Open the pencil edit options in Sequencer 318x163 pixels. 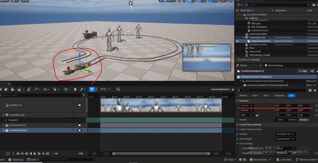point(83,89)
